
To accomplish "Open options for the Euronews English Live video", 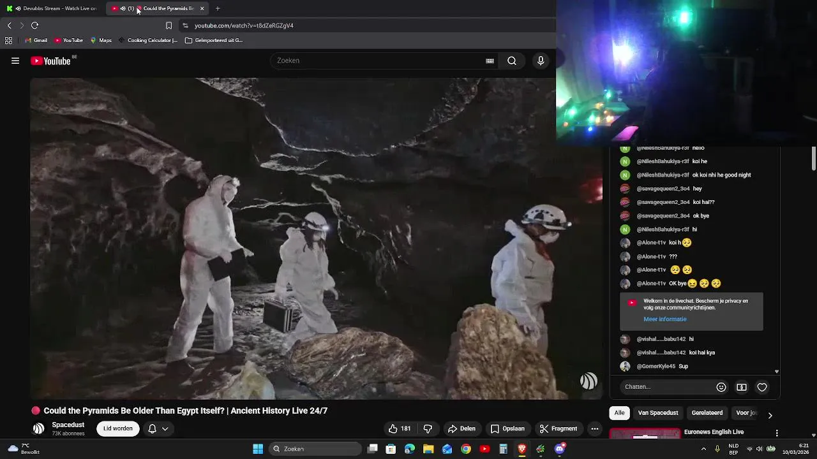I will (x=777, y=433).
